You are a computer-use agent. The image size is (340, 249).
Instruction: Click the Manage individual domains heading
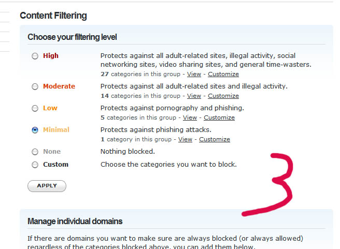coord(75,222)
